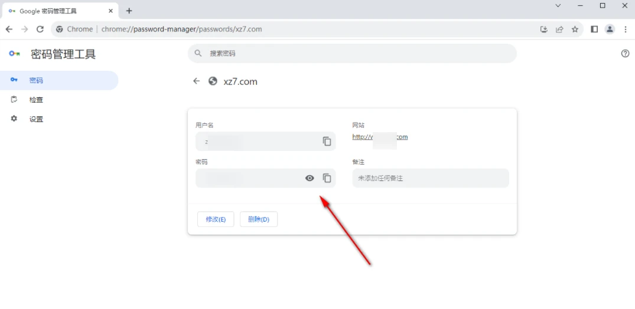Navigate back in browser toolbar
This screenshot has width=635, height=309.
click(9, 29)
